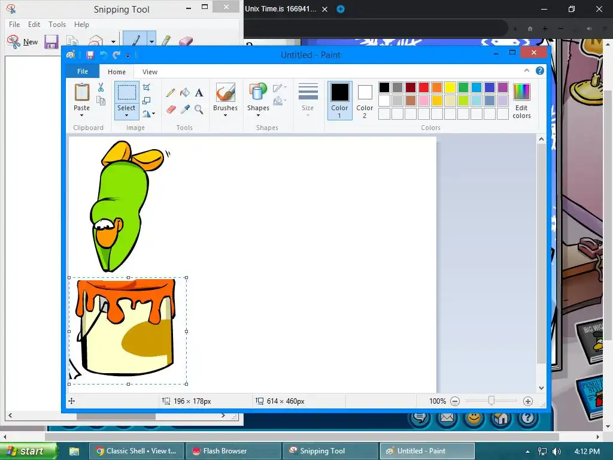This screenshot has height=460, width=613.
Task: Switch to Classic Shell taskbar button
Action: point(136,451)
